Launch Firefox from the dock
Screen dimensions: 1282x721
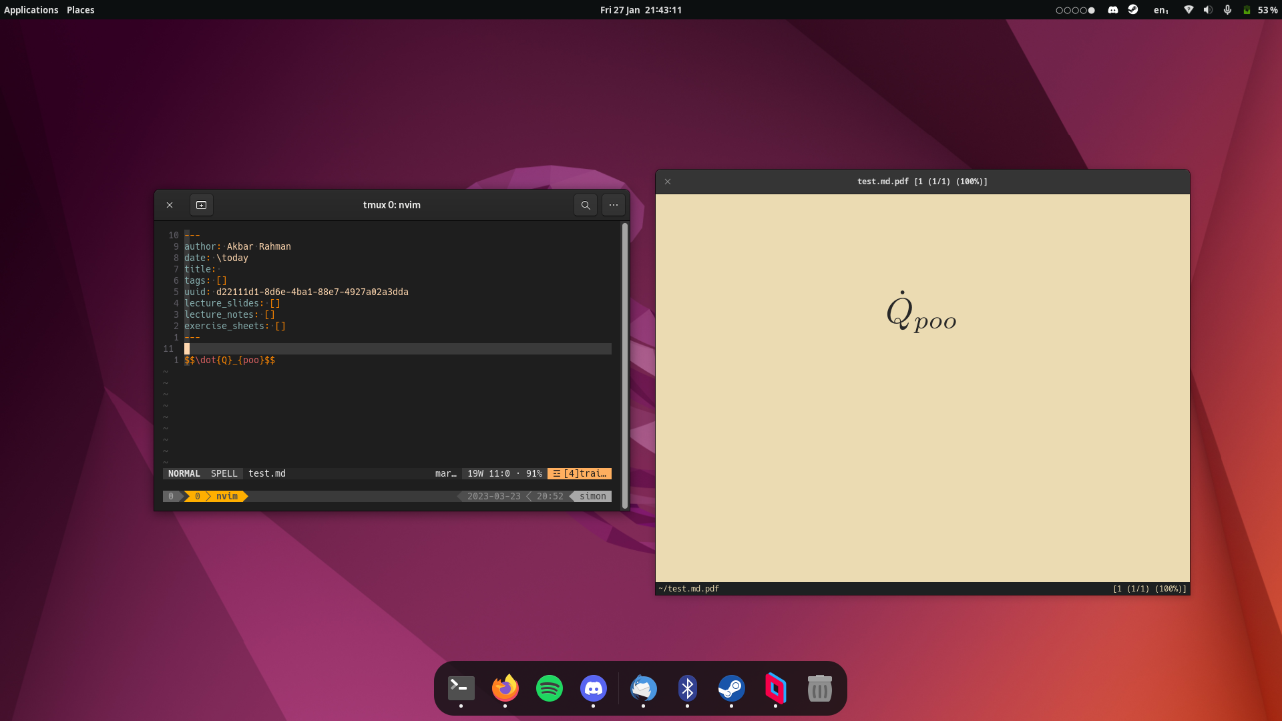click(x=505, y=688)
